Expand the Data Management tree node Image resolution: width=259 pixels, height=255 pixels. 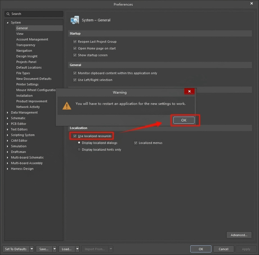pyautogui.click(x=7, y=112)
